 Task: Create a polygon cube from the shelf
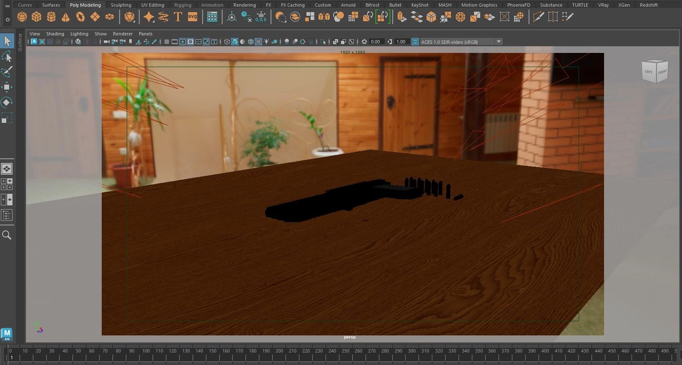(x=37, y=17)
